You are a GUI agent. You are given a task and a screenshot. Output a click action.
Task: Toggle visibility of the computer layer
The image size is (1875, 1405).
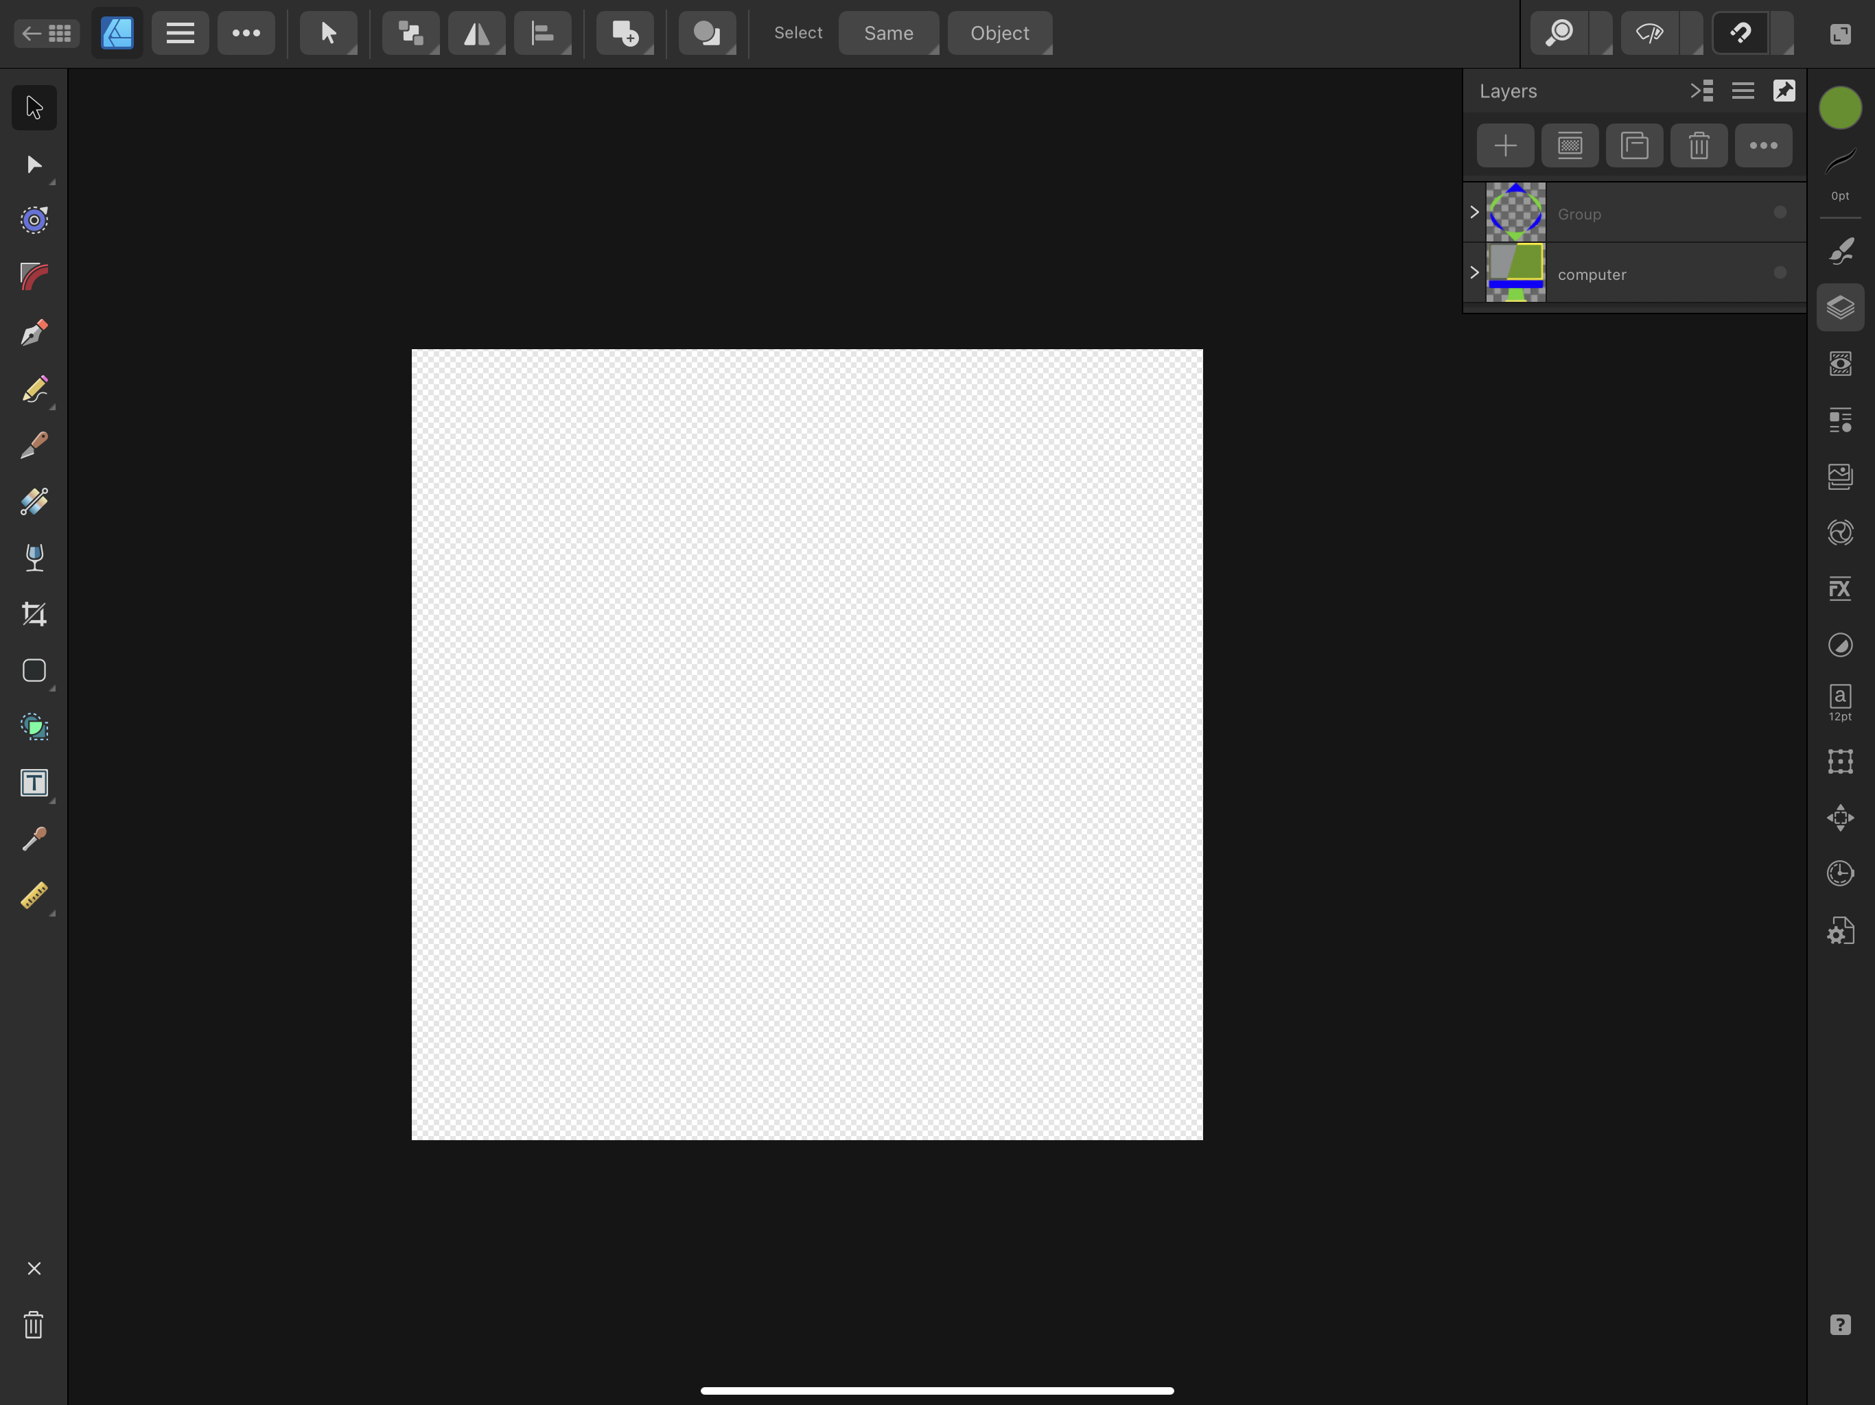[x=1780, y=273]
